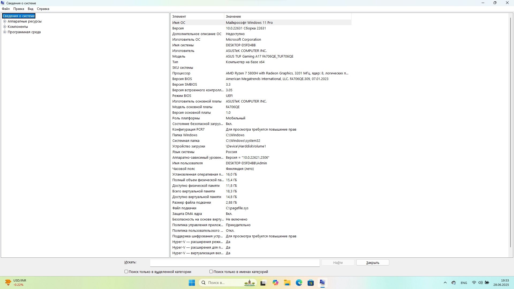
Task: Click the Значение column header
Action: tap(288, 17)
